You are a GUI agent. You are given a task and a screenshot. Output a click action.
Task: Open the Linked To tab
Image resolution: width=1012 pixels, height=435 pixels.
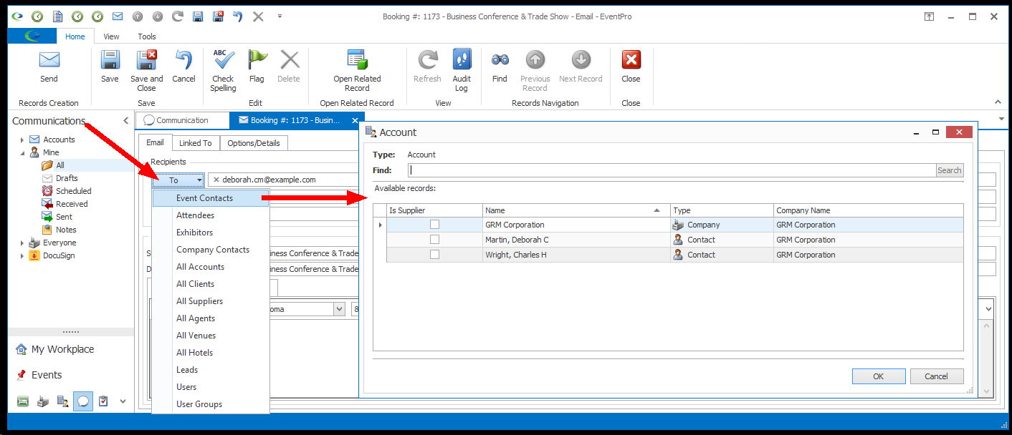[x=196, y=143]
